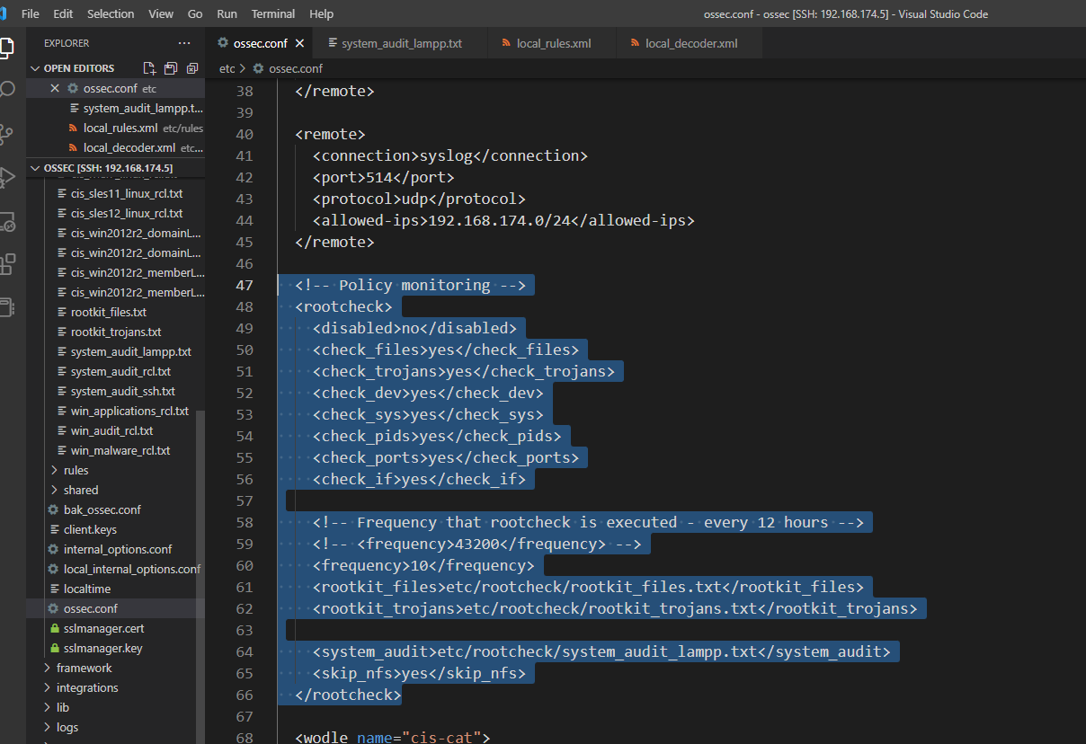Open the Help menu
Image resolution: width=1086 pixels, height=744 pixels.
tap(321, 13)
